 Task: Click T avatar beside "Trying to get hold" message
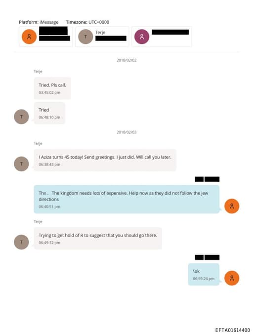[21, 242]
